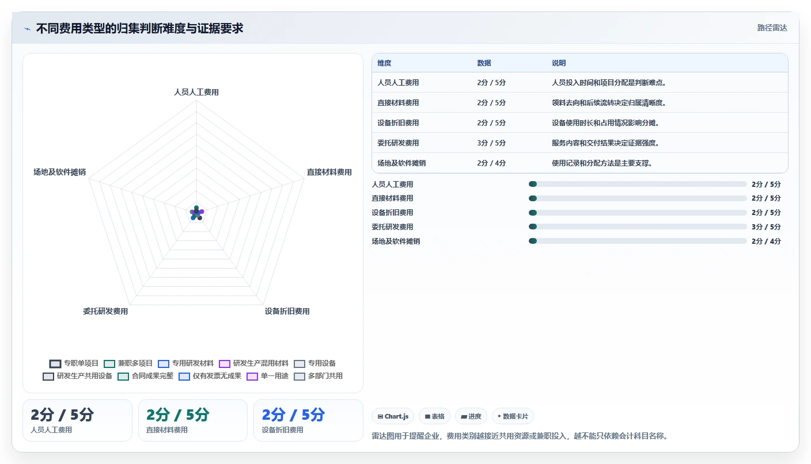
Task: Toggle the 兼职多项目 legend entry
Action: click(128, 363)
